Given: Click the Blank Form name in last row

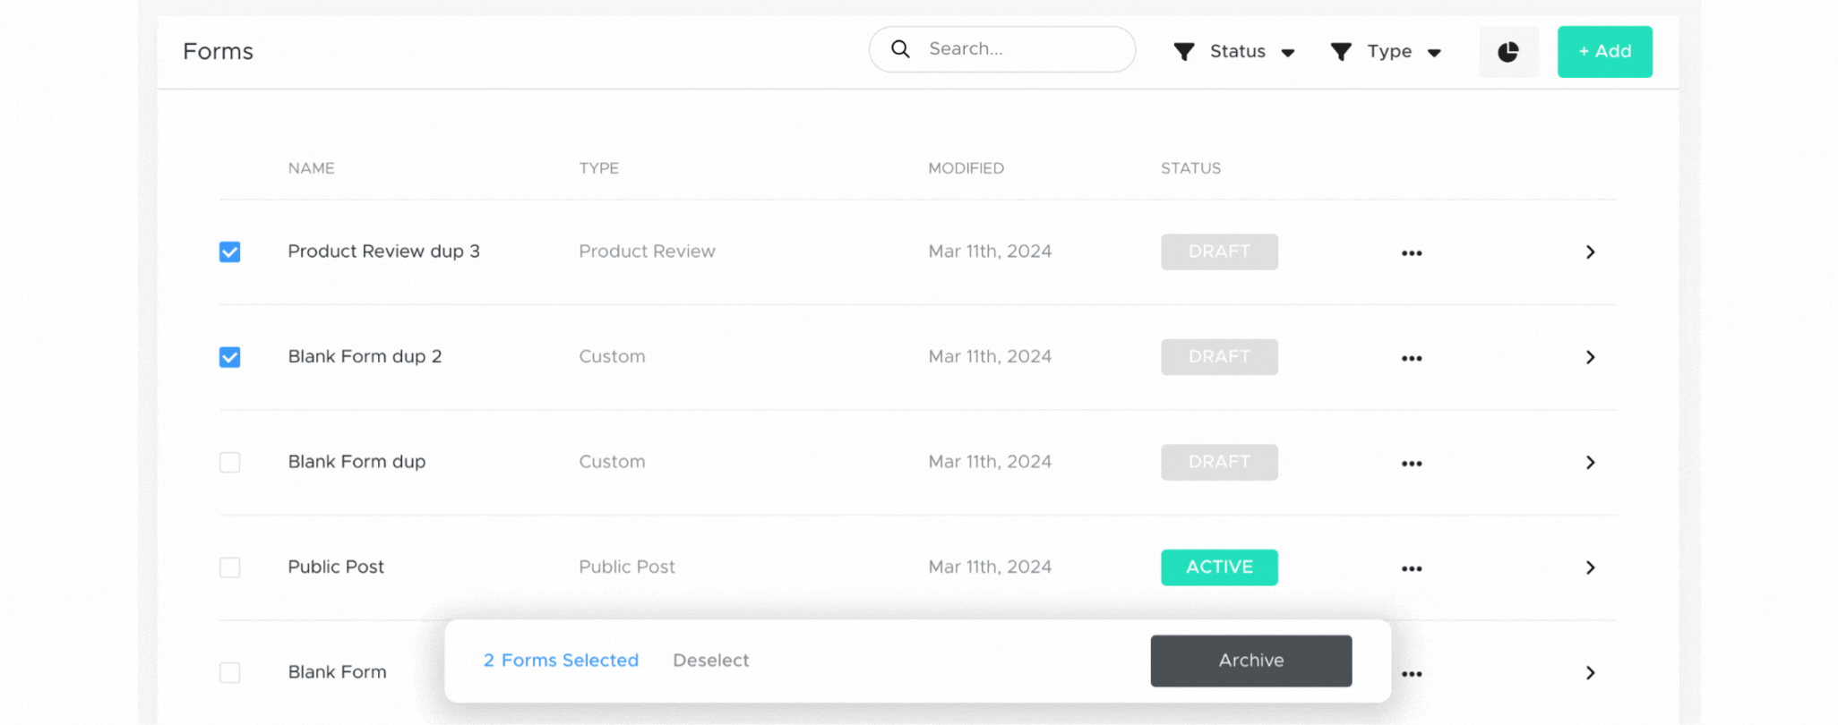Looking at the screenshot, I should coord(338,672).
